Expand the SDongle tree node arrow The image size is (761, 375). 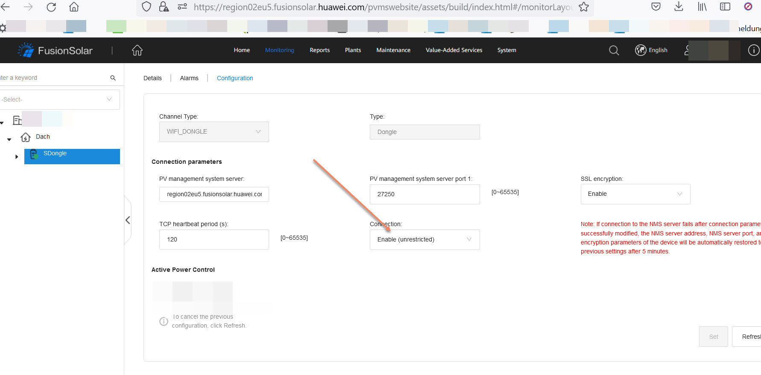pyautogui.click(x=17, y=157)
